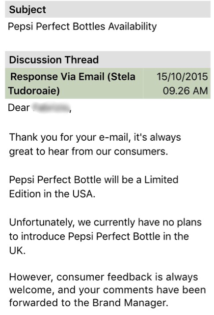Viewport: 214px width, 315px height.
Task: Click the 15/10/2015 date stamp
Action: coord(182,77)
